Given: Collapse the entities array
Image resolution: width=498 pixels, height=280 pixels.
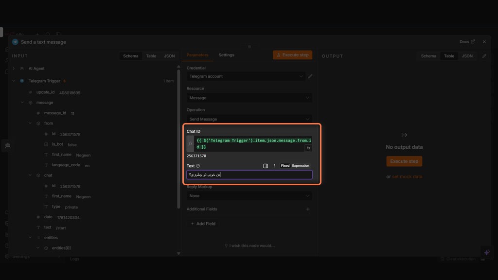Looking at the screenshot, I should pos(30,237).
